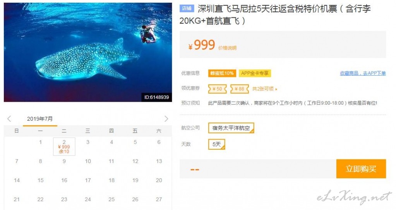Image resolution: width=396 pixels, height=210 pixels.
Task: Expand 共2张可领 coupon list
Action: point(265,89)
